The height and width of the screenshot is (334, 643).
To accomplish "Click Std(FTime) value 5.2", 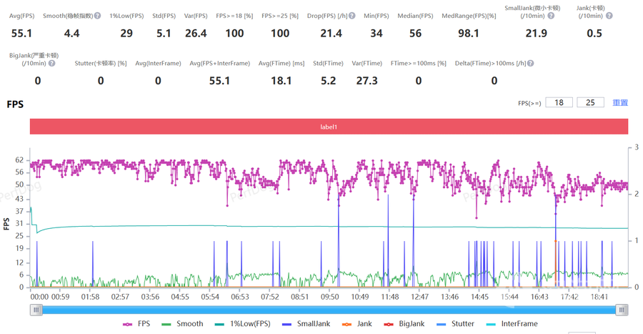I will click(x=328, y=81).
